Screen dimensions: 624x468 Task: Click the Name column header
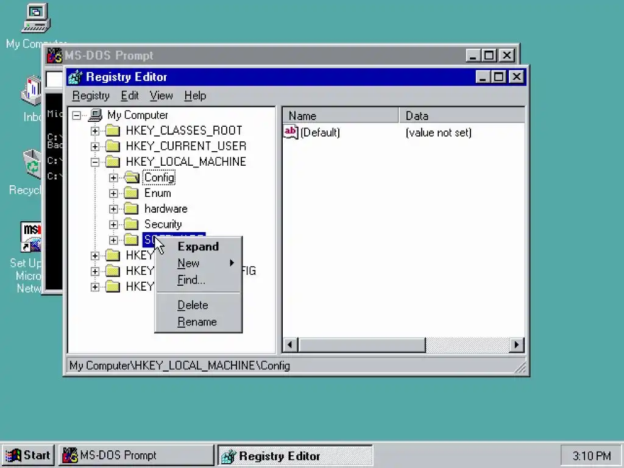(341, 116)
